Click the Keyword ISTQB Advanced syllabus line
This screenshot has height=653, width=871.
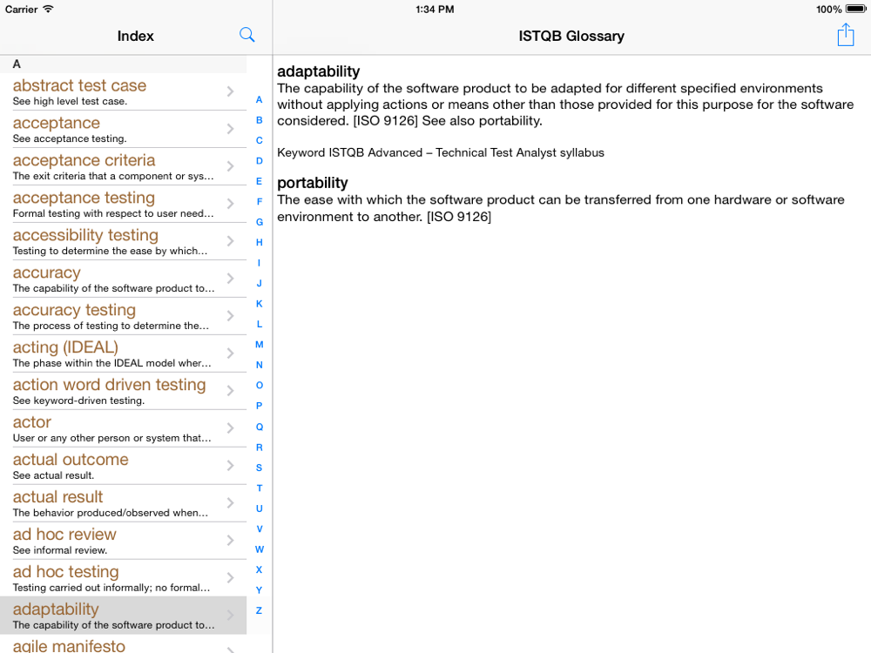coord(441,152)
